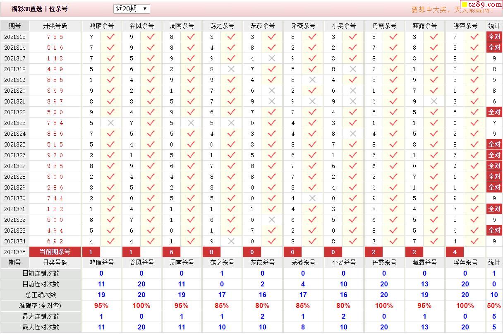The height and width of the screenshot is (334, 503).
Task: Click the gray X in row 2021320 under 芣苡杀号
Action: click(x=272, y=91)
